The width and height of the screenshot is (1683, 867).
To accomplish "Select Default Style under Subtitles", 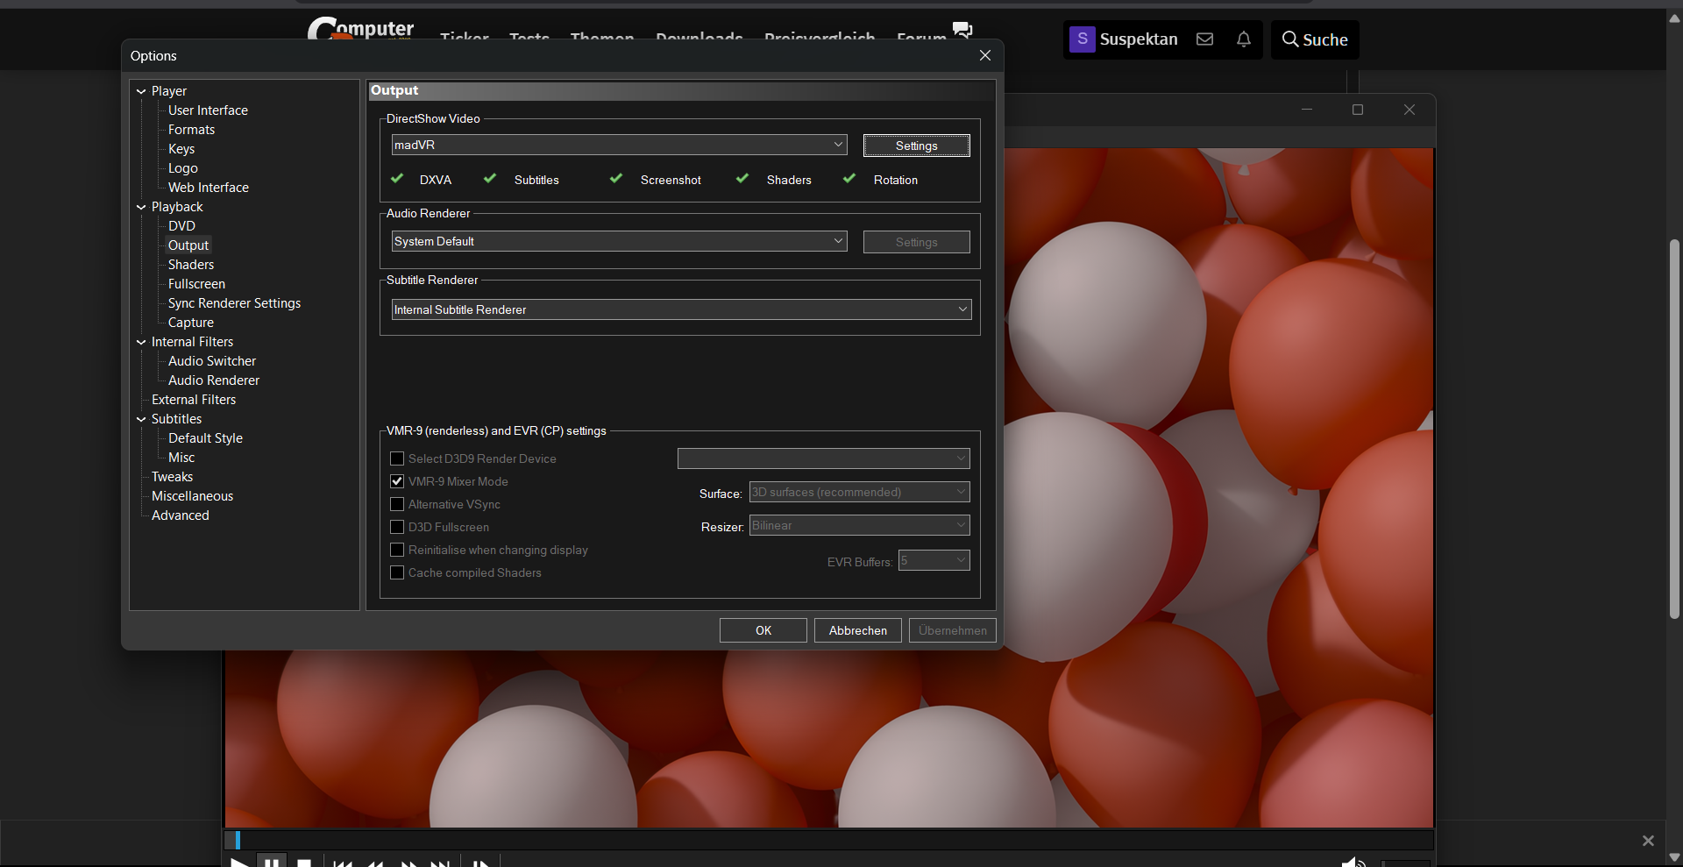I will [205, 438].
